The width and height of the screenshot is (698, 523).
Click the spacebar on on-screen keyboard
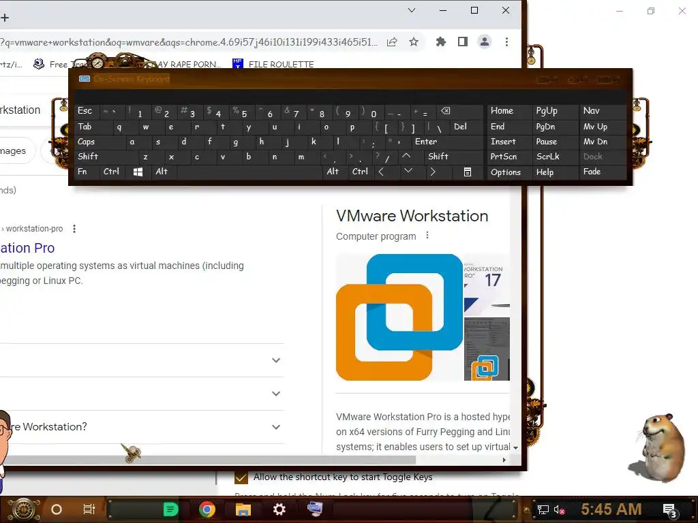(249, 172)
